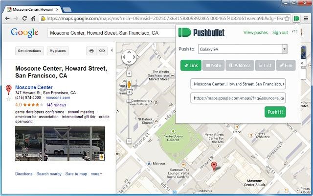Open the moscone.com website link
Viewport: 313px width, 196px height.
(x=58, y=98)
